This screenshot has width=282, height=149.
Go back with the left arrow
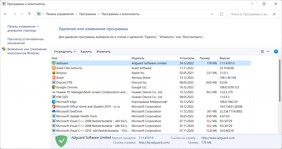click(x=6, y=14)
